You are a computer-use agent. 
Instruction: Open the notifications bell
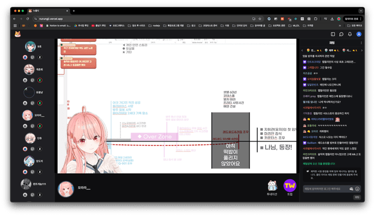coord(350,34)
